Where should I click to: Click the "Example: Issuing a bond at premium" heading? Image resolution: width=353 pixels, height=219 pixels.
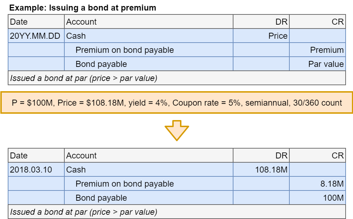tap(83, 7)
